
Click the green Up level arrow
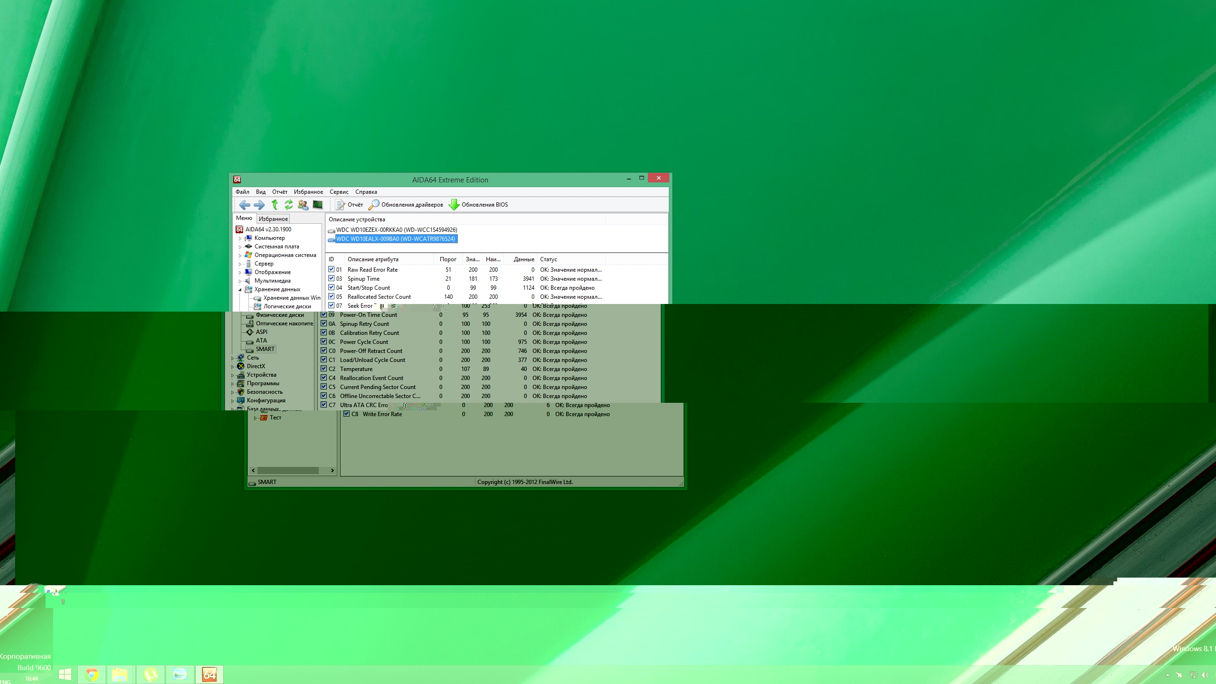[x=275, y=205]
